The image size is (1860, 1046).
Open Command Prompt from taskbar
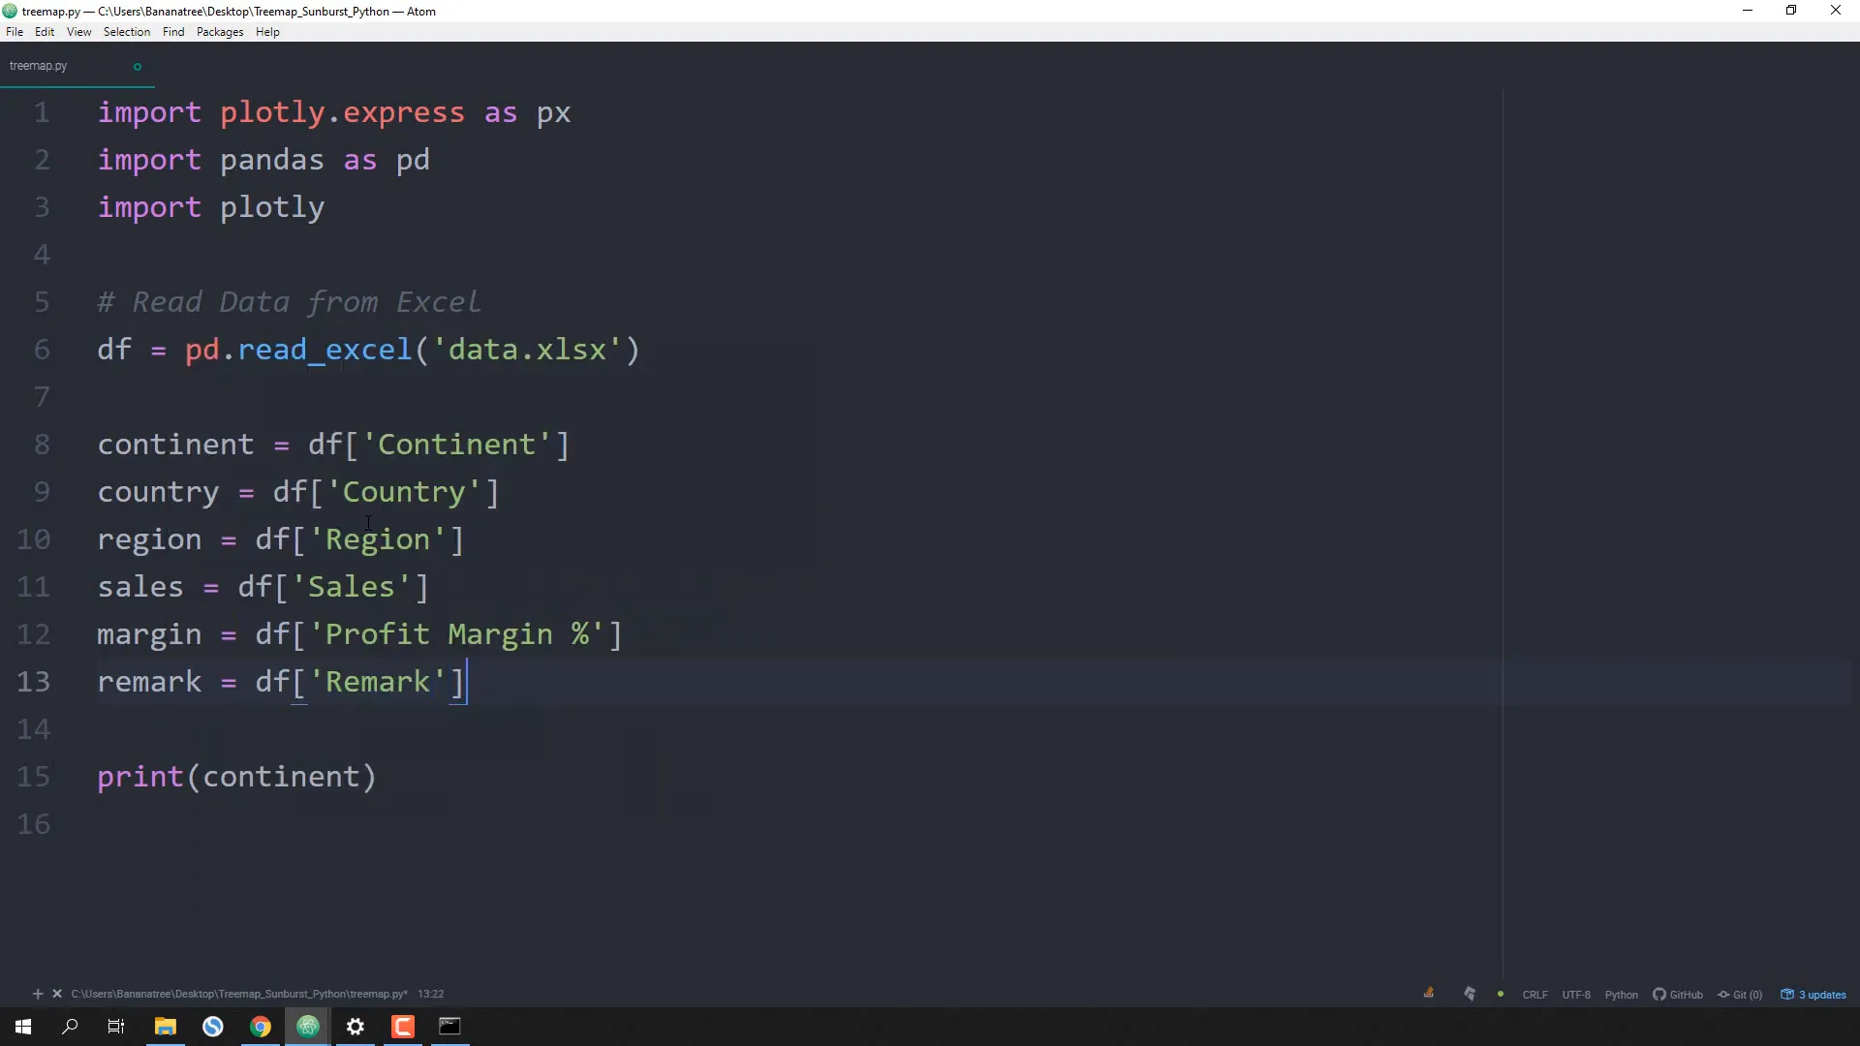pos(449,1027)
